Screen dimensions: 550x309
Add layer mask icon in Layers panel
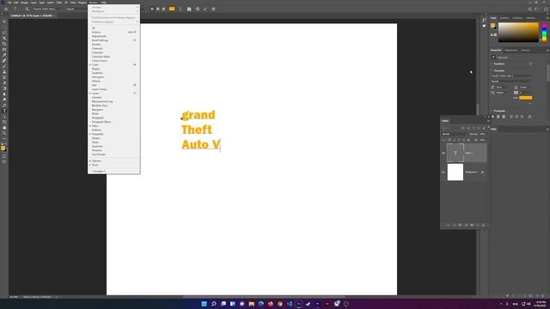tap(460, 225)
